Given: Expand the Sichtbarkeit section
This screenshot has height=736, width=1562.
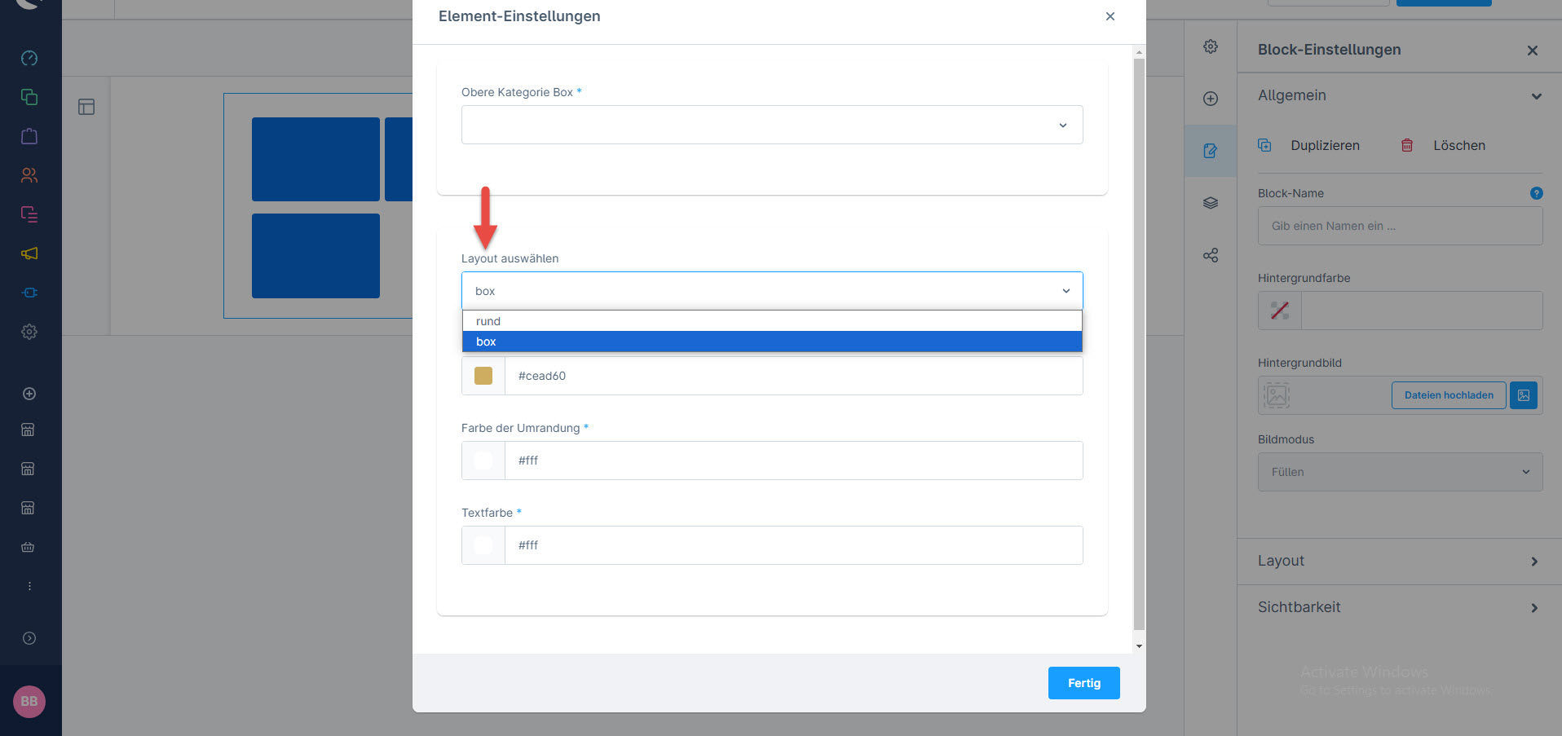Looking at the screenshot, I should (1399, 607).
